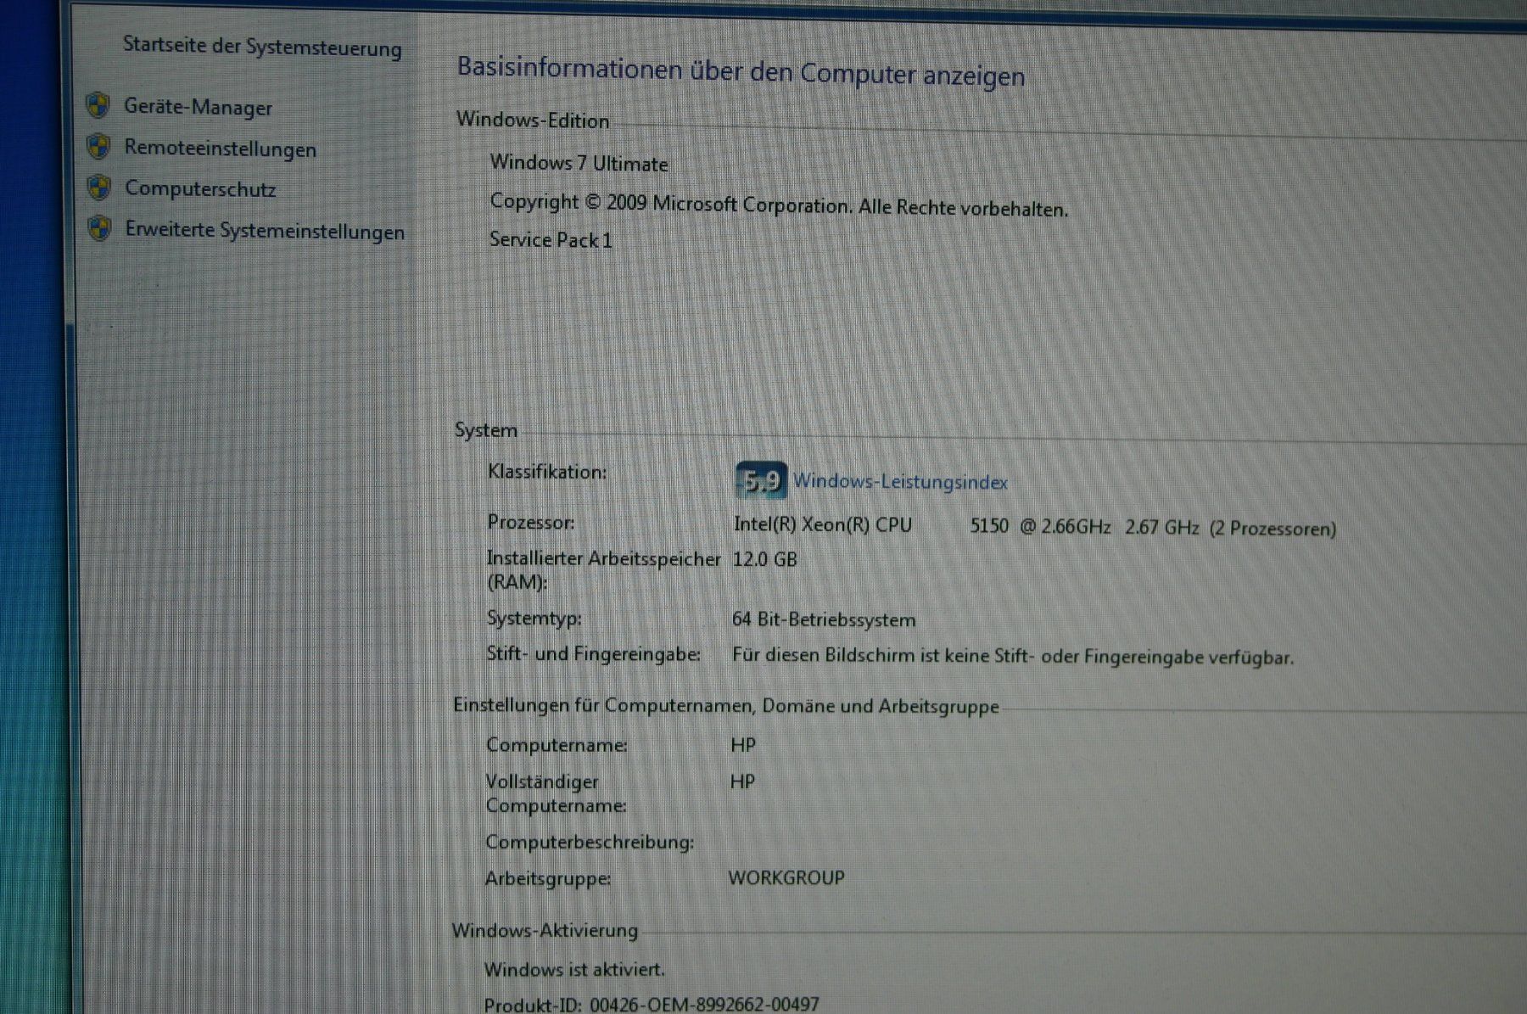Open the Geräte-Manager link
The image size is (1527, 1014).
199,107
